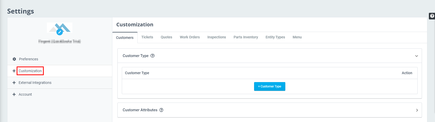Click the Preferences gear icon
The image size is (435, 122).
tap(14, 59)
